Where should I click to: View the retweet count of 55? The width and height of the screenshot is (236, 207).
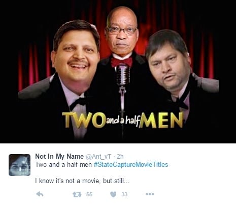pyautogui.click(x=89, y=194)
